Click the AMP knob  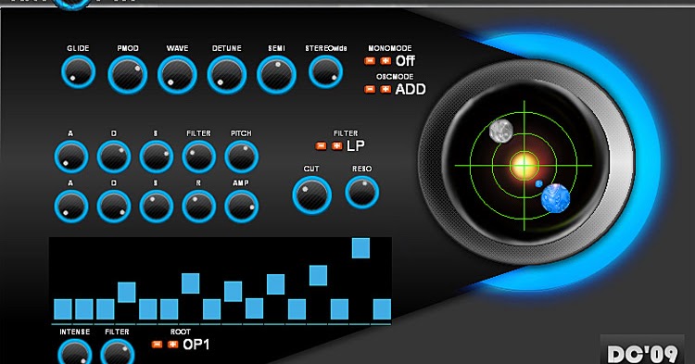(x=241, y=207)
